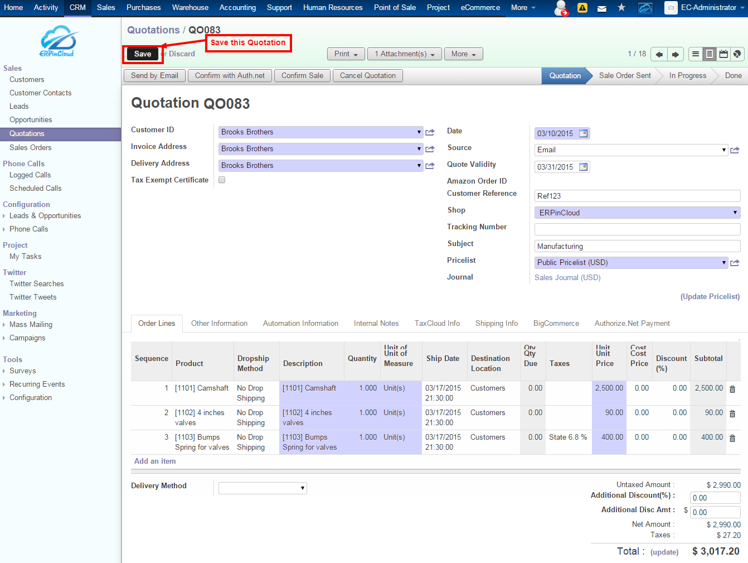The height and width of the screenshot is (563, 748).
Task: Click Confirm Sale button
Action: (x=302, y=76)
